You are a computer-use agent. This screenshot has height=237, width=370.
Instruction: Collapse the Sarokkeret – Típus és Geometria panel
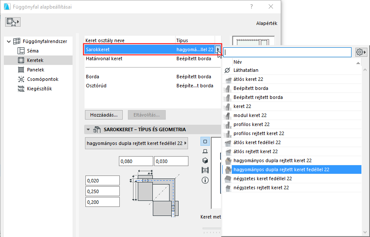tap(88, 129)
